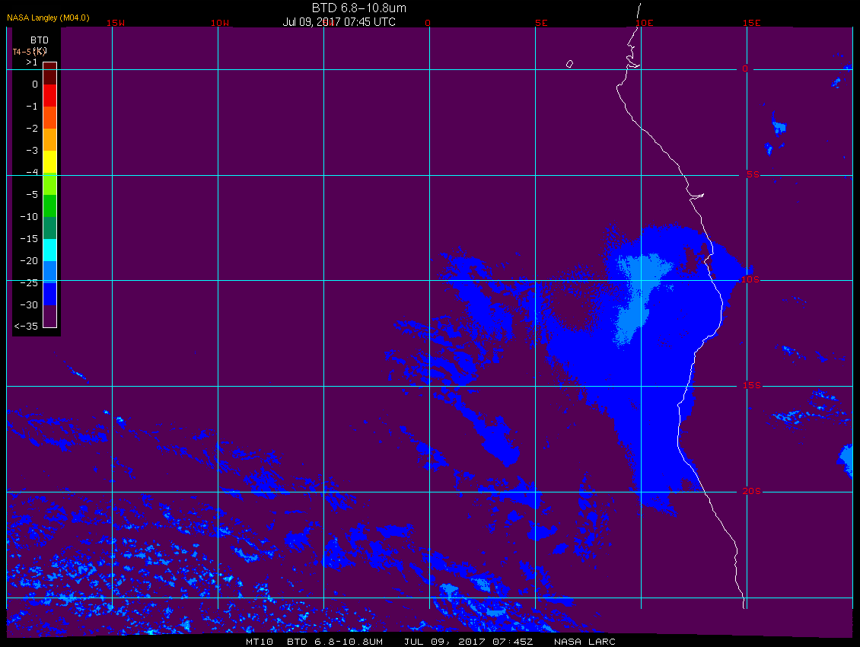The image size is (860, 647).
Task: Click the 'BTD 6.8-10.8um' title text
Action: 358,8
